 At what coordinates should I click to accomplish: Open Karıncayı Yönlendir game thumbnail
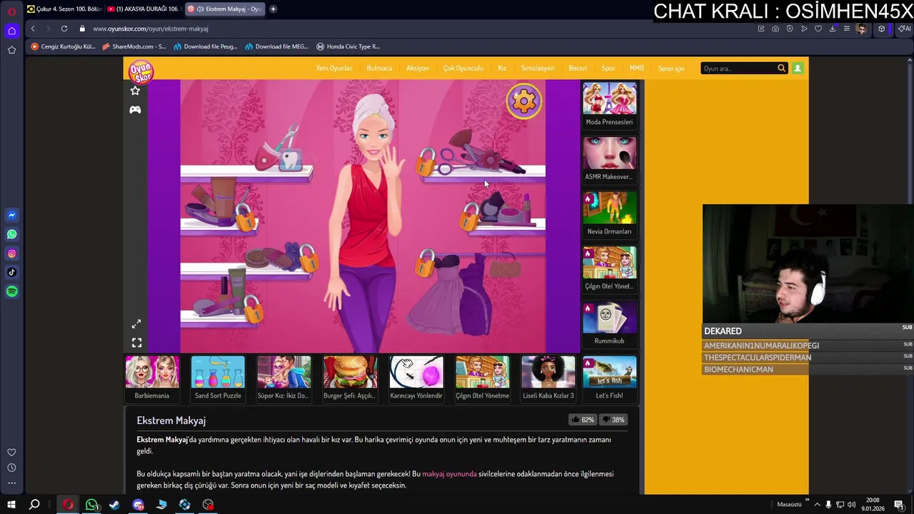(x=416, y=378)
